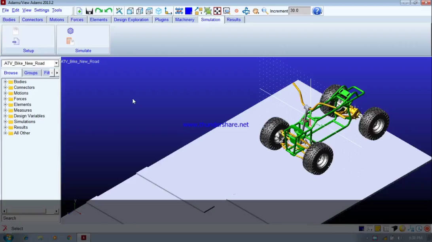Expand the Connectors folder
Screen dimensions: 432x242
pos(5,88)
